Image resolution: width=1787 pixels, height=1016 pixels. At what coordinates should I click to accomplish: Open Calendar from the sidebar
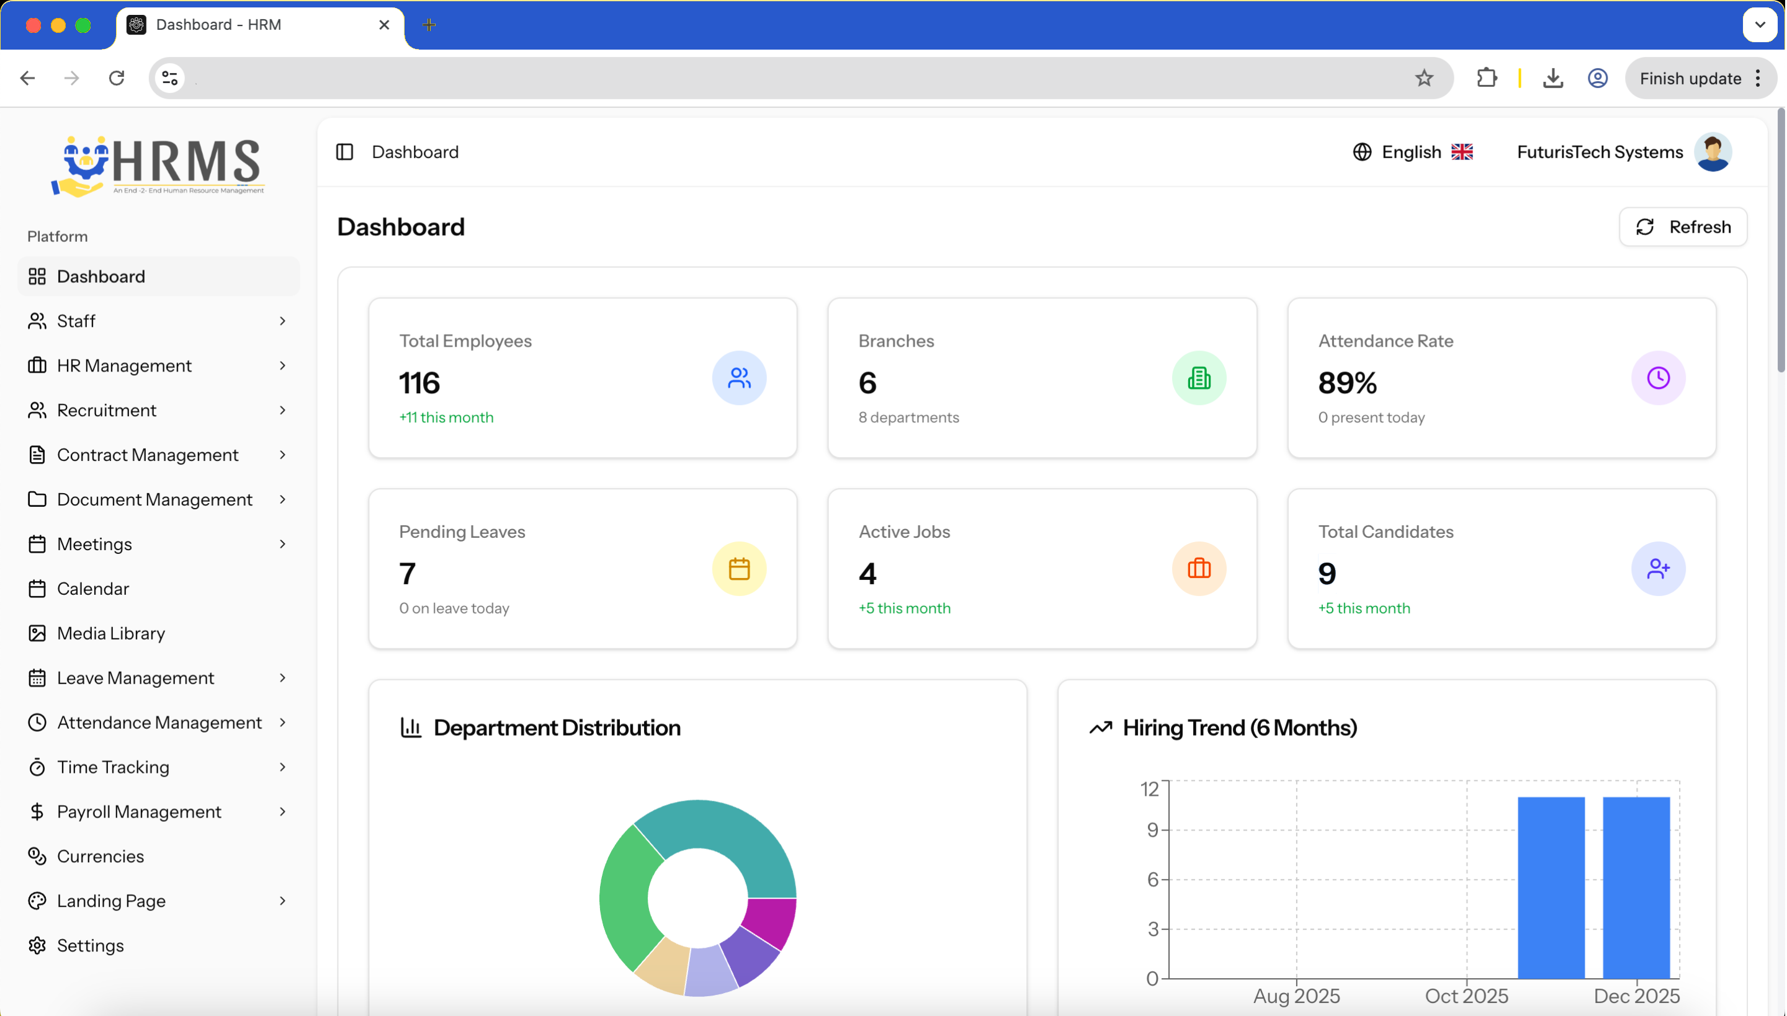[93, 589]
